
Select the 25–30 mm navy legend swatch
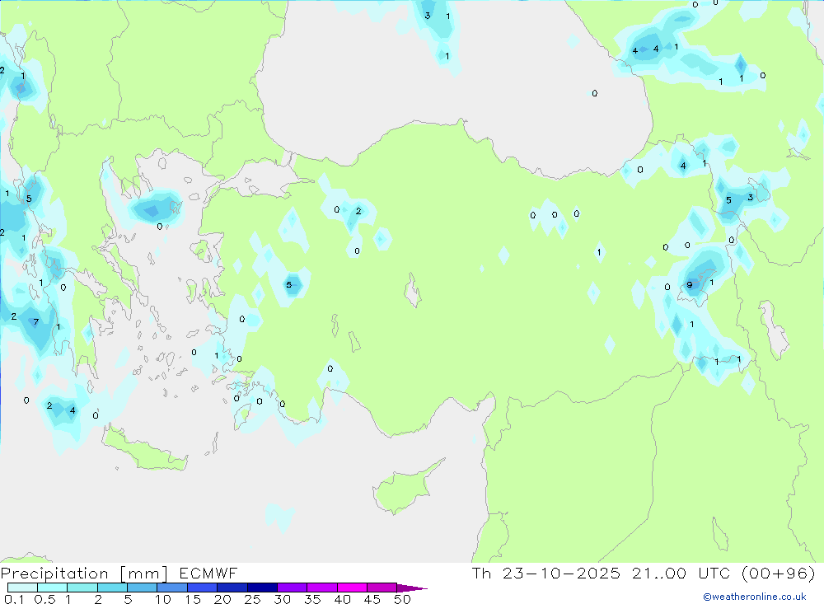point(262,588)
